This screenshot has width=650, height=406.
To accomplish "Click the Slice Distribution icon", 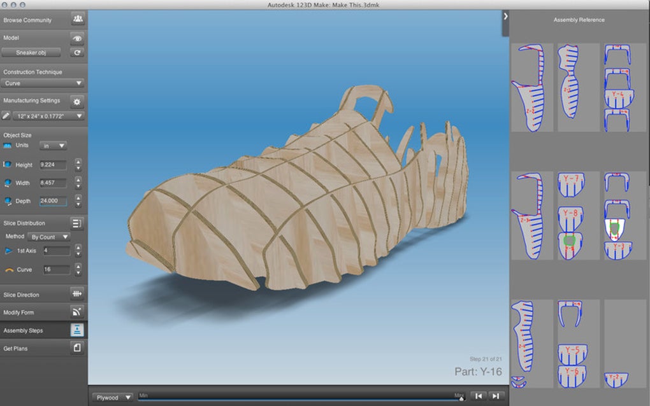I will tap(77, 223).
